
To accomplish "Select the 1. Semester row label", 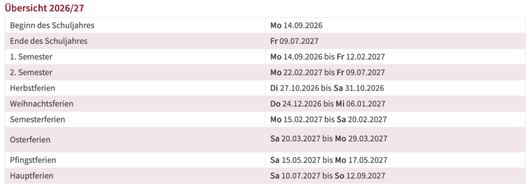I will point(31,57).
